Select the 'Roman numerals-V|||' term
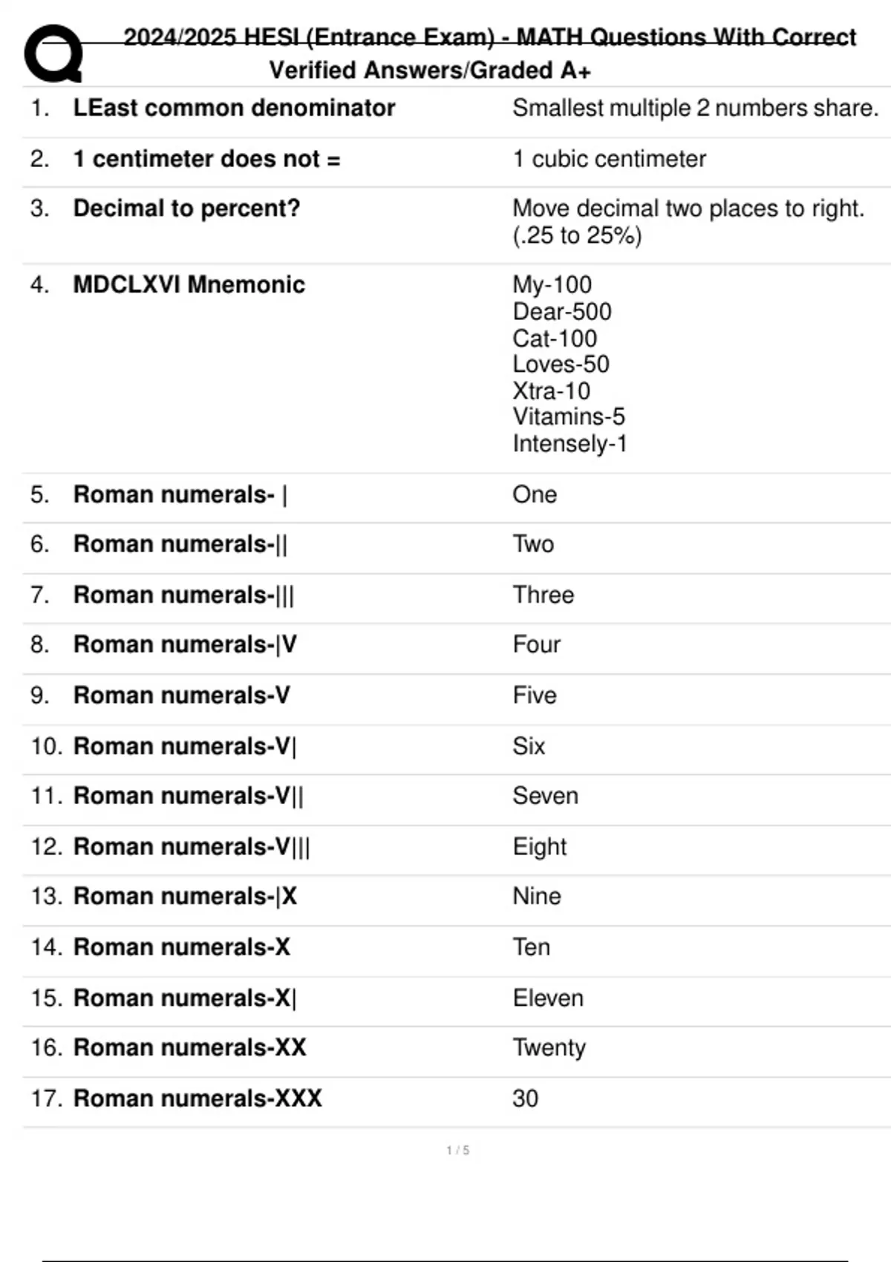The width and height of the screenshot is (891, 1262). pos(192,846)
